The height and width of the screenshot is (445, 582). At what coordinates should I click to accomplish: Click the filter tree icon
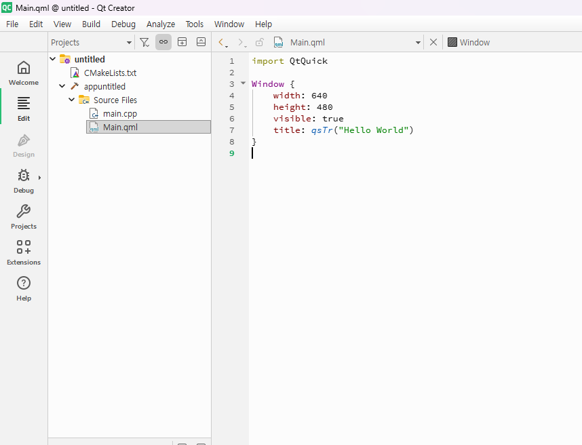(144, 42)
